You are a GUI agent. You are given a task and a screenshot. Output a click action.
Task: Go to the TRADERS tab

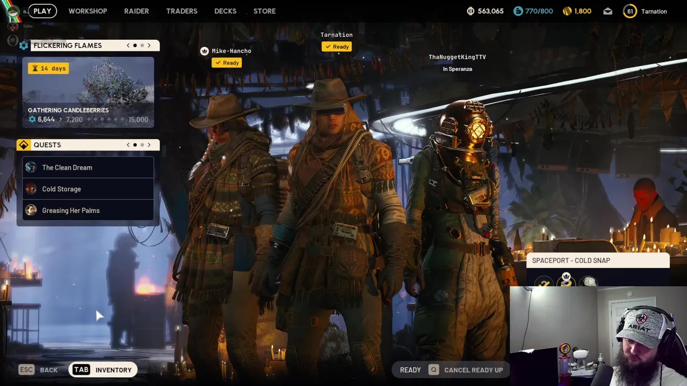(x=181, y=11)
